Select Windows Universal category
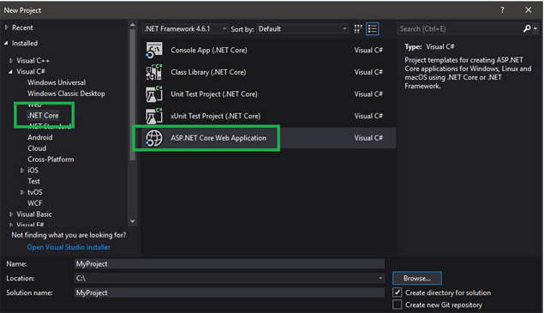This screenshot has height=313, width=544. click(57, 82)
